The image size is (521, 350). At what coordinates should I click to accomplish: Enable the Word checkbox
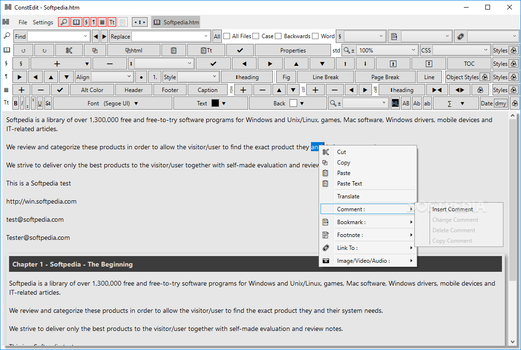pos(315,36)
